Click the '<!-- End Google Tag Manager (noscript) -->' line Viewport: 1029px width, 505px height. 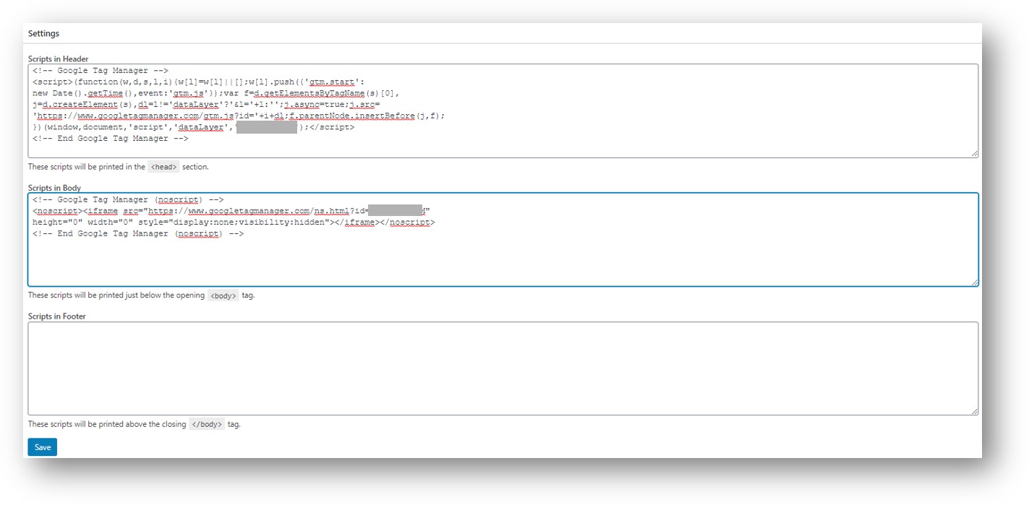138,234
